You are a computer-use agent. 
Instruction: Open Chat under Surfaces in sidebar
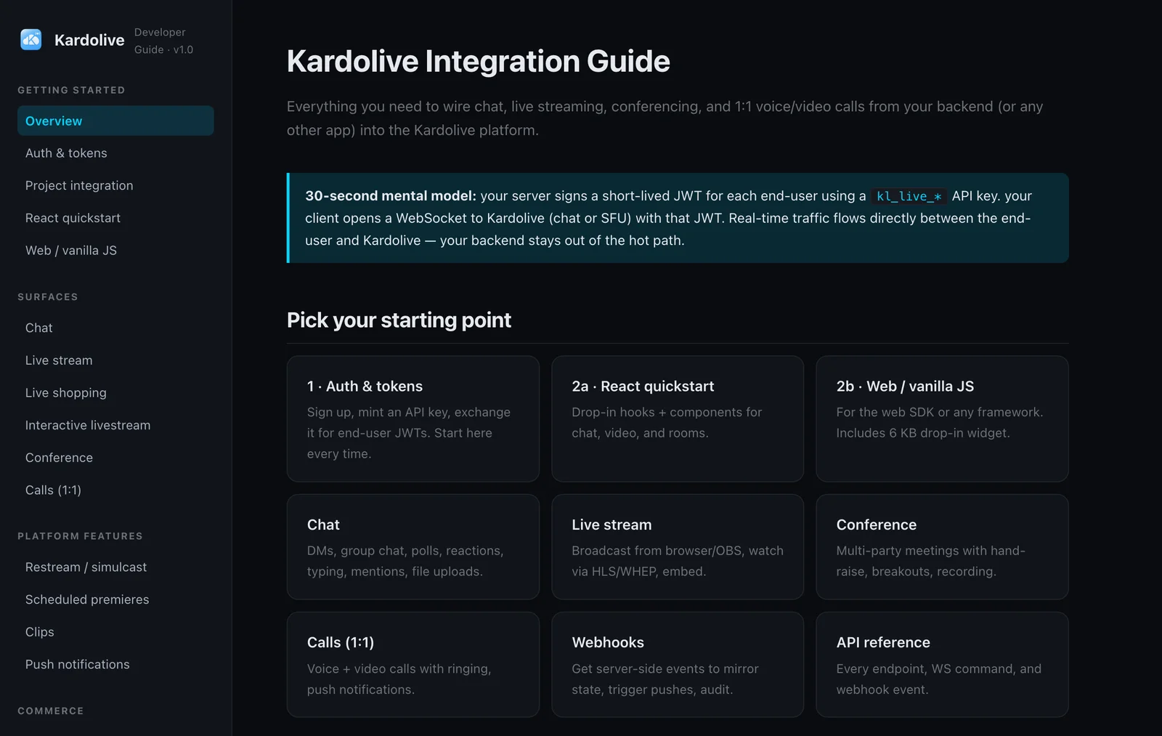tap(115, 328)
